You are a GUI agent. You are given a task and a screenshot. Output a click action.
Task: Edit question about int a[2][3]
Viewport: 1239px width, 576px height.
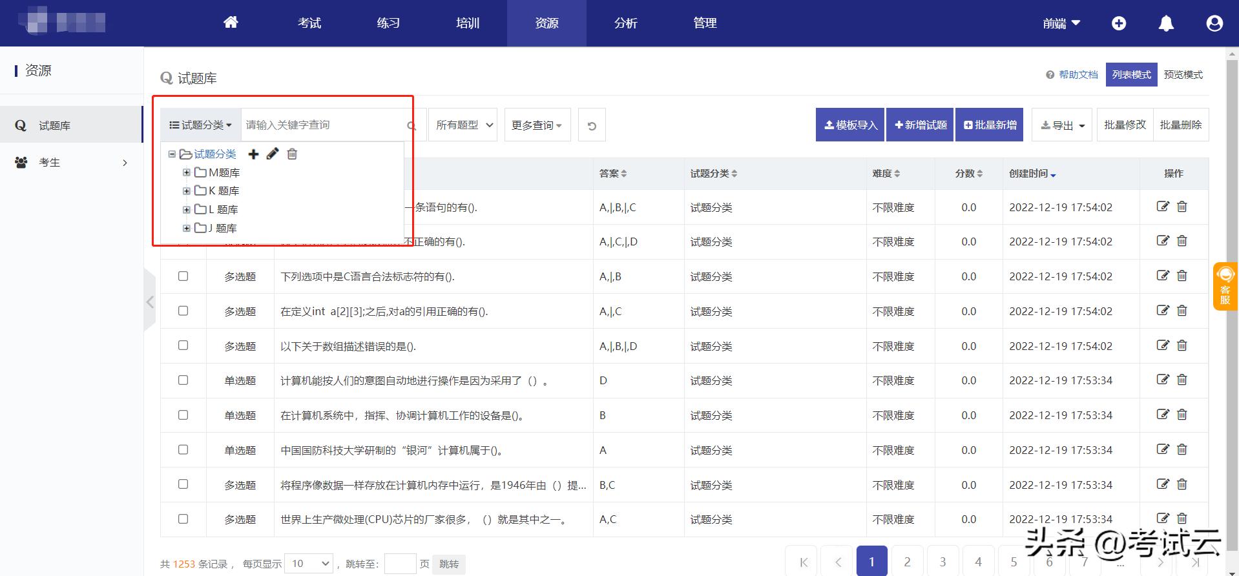pyautogui.click(x=1163, y=311)
